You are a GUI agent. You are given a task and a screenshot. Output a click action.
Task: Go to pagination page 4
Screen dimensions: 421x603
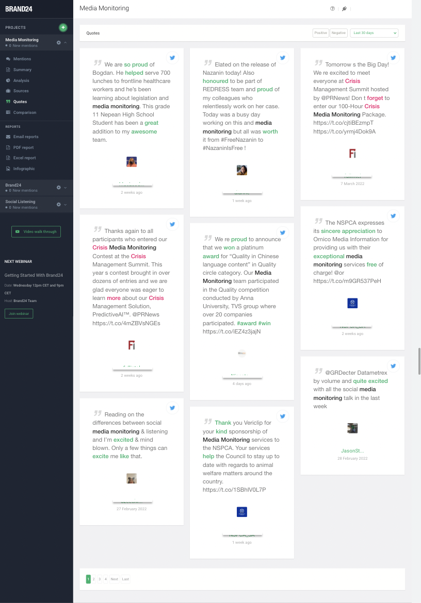tap(105, 579)
